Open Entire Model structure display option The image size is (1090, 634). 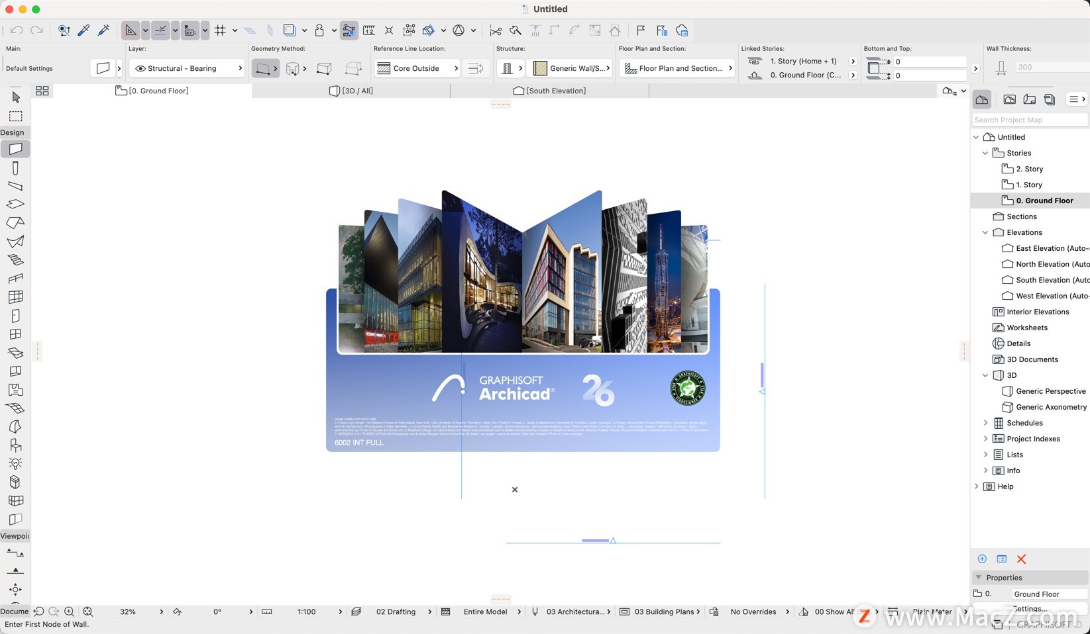pyautogui.click(x=485, y=611)
